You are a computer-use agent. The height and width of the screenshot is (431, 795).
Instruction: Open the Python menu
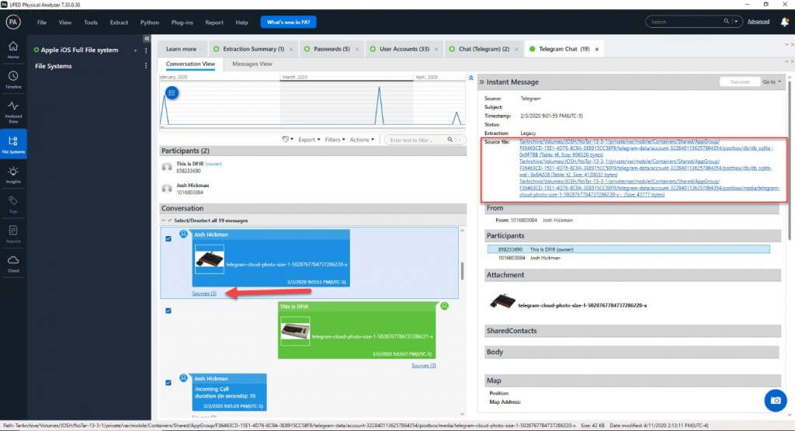point(150,23)
